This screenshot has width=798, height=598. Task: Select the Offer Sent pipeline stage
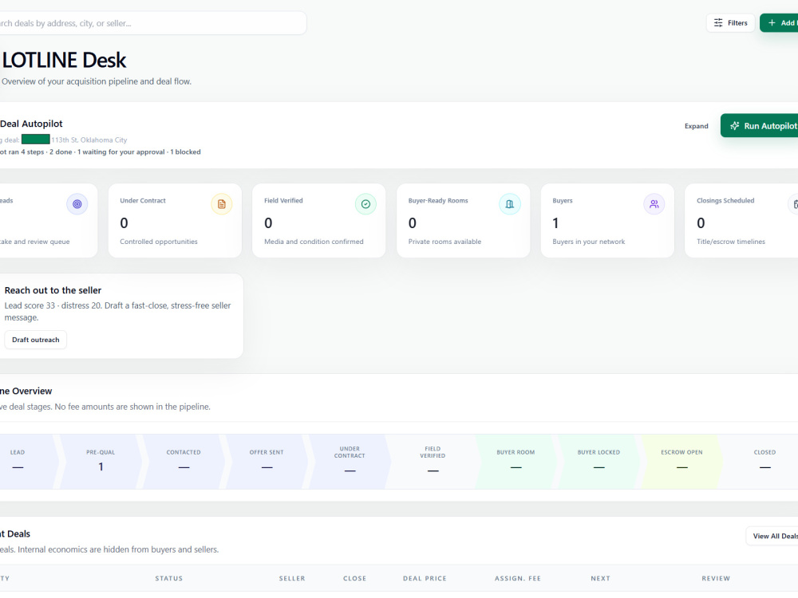(267, 461)
